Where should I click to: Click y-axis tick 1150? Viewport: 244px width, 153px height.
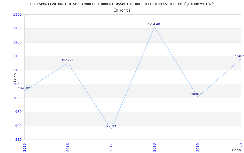click(17, 56)
